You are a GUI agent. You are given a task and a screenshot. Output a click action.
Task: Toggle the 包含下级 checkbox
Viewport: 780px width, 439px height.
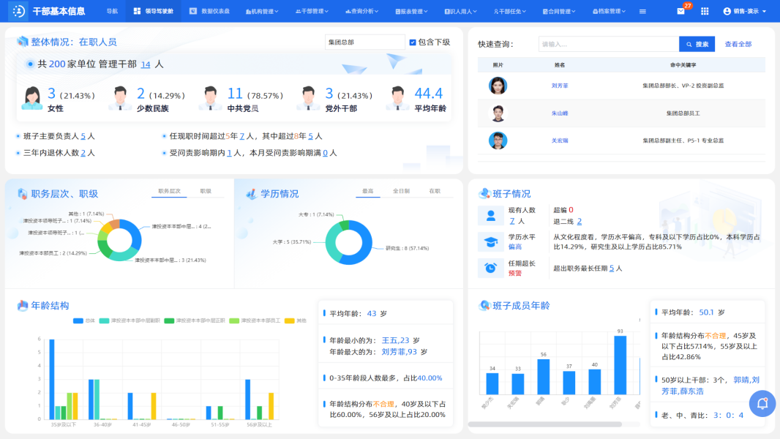pyautogui.click(x=413, y=42)
